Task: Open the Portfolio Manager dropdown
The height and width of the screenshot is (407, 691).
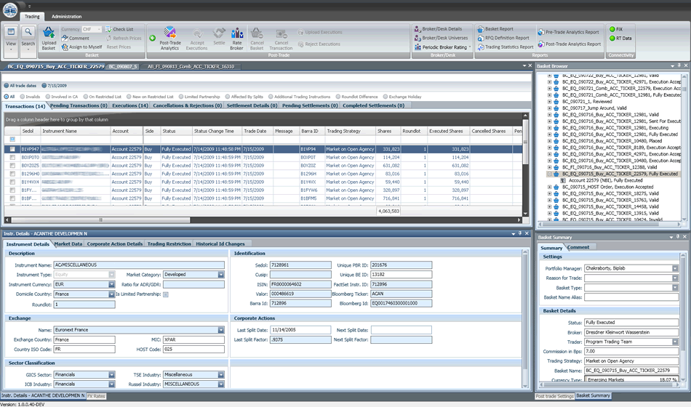Action: 674,268
